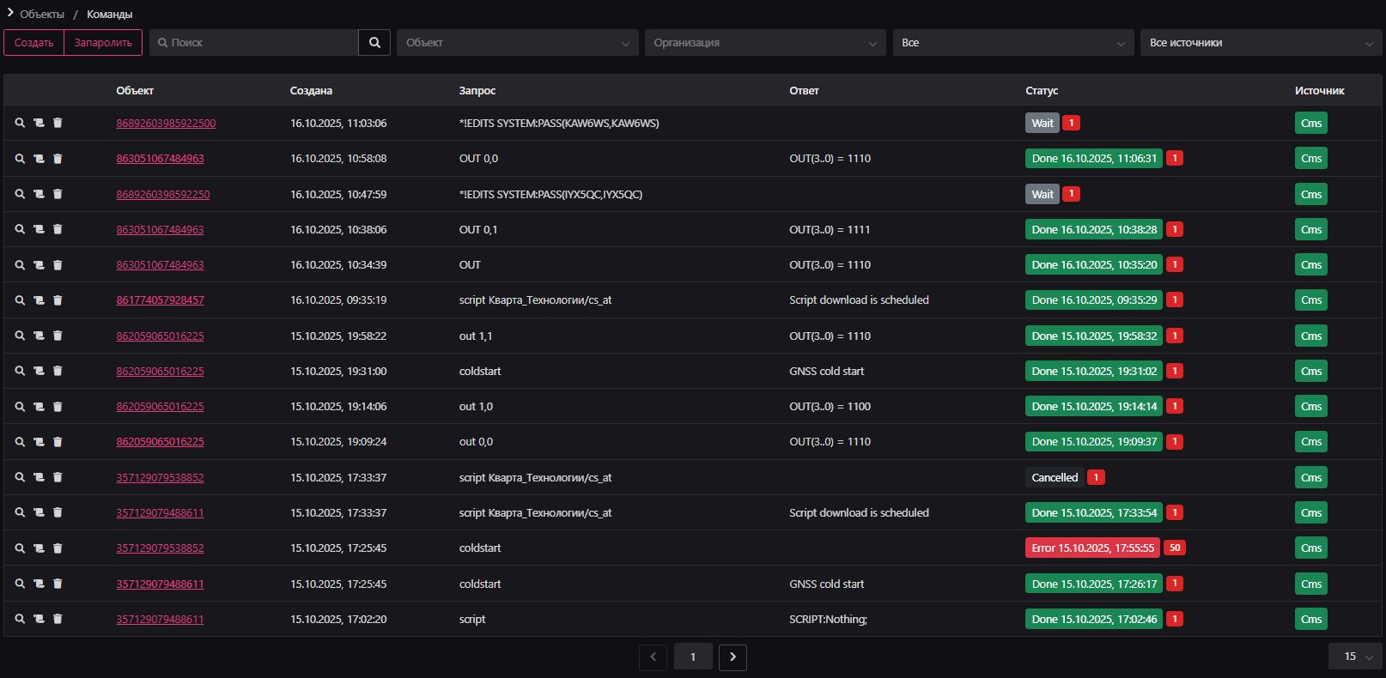This screenshot has width=1386, height=678.
Task: Open scroll log icon for 11:03:06 command
Action: pyautogui.click(x=39, y=123)
